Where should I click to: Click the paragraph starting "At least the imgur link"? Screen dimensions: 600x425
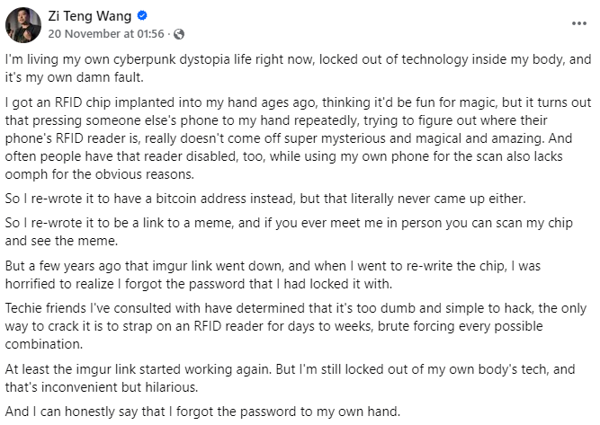(297, 377)
